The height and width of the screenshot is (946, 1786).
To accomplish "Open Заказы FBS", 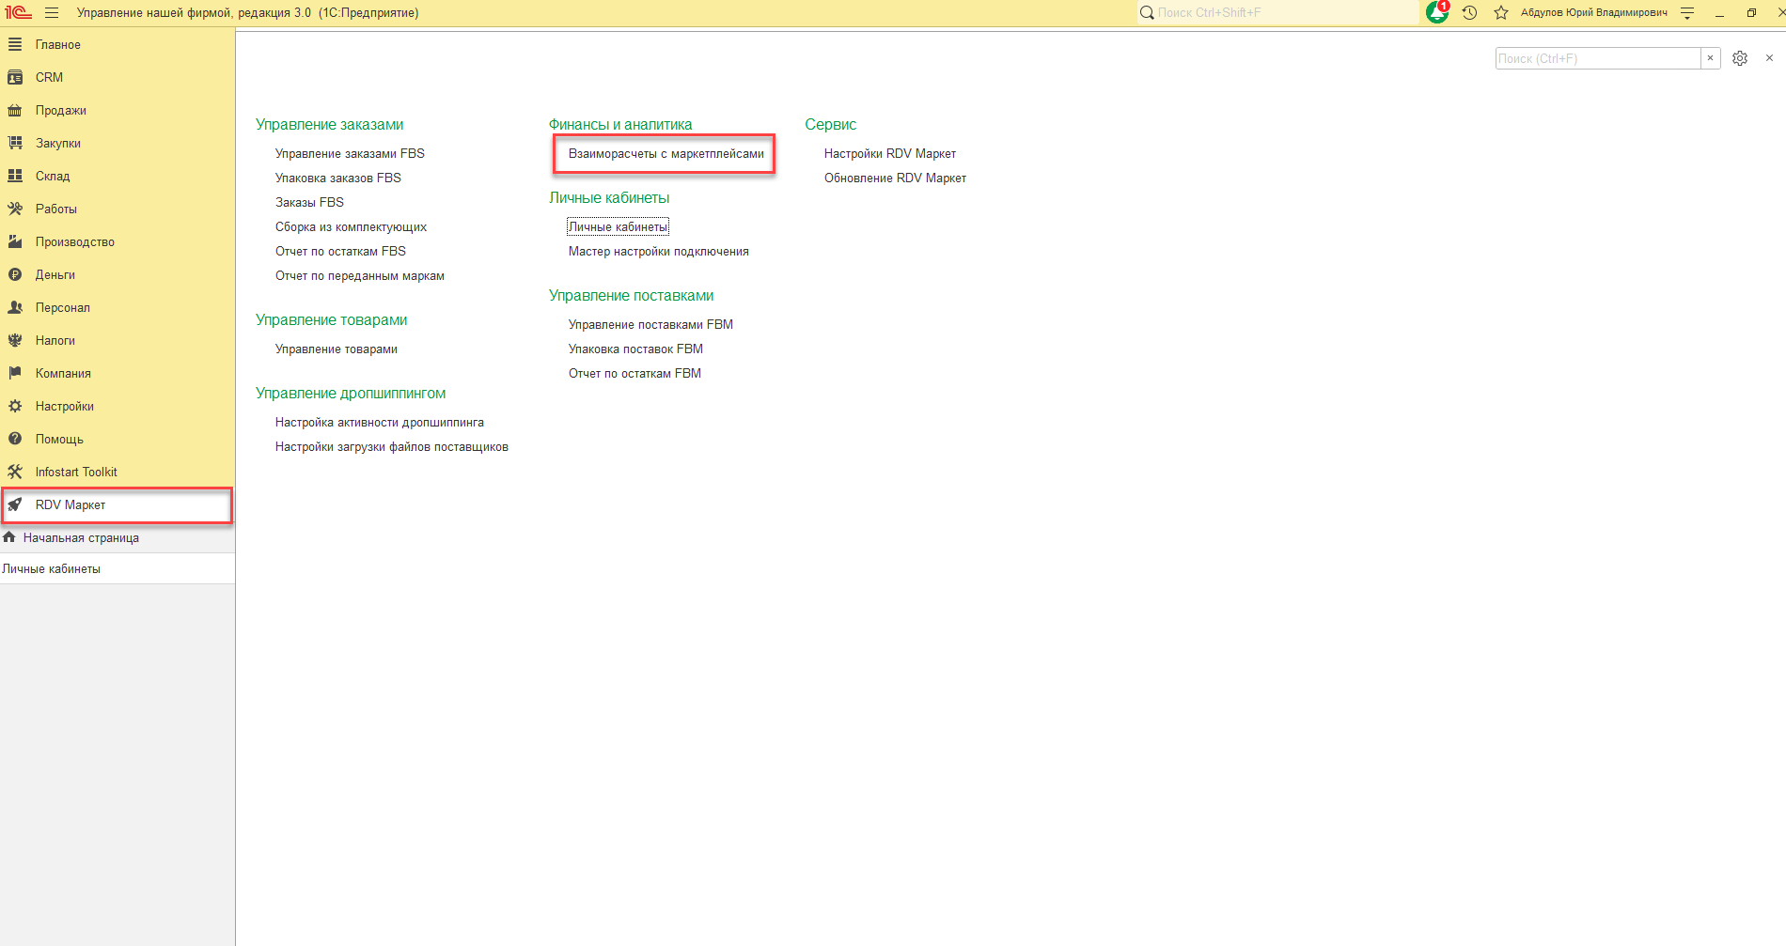I will (309, 202).
